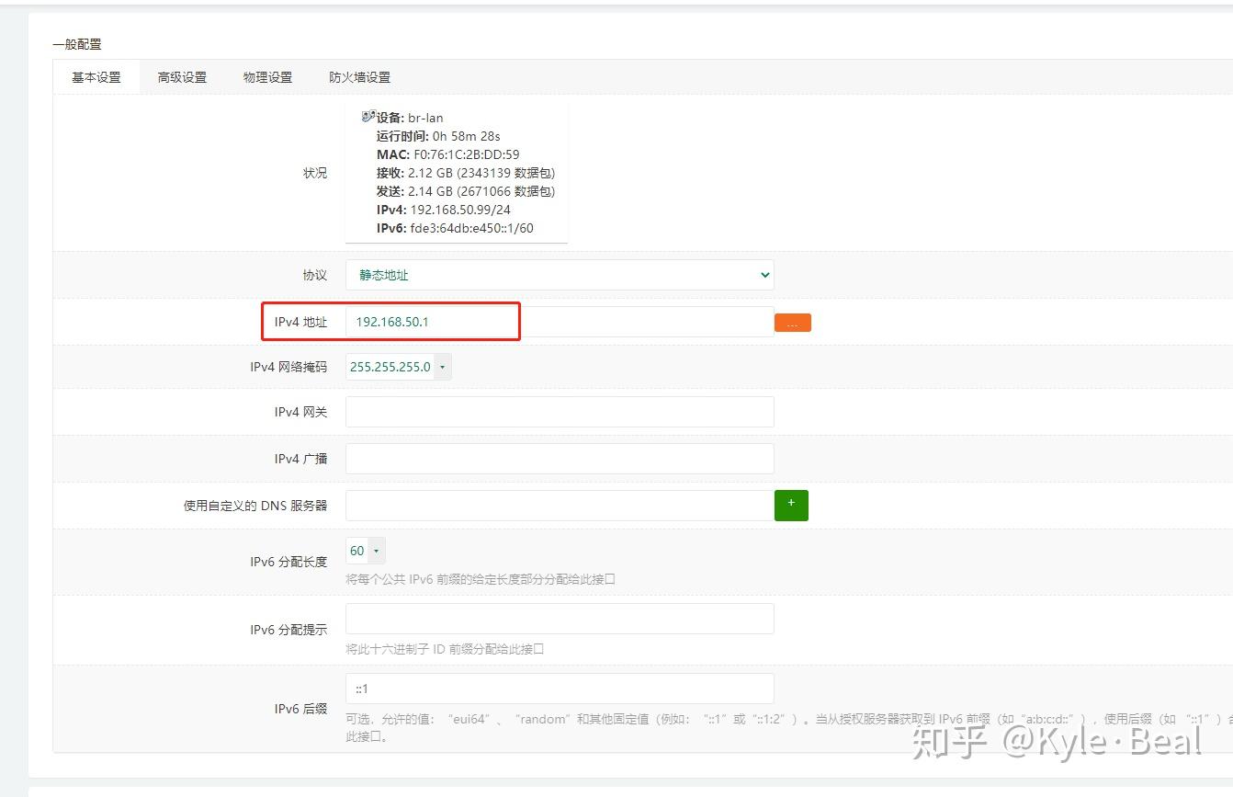Switch to the 高级设置 tab
The height and width of the screenshot is (797, 1233).
click(182, 77)
